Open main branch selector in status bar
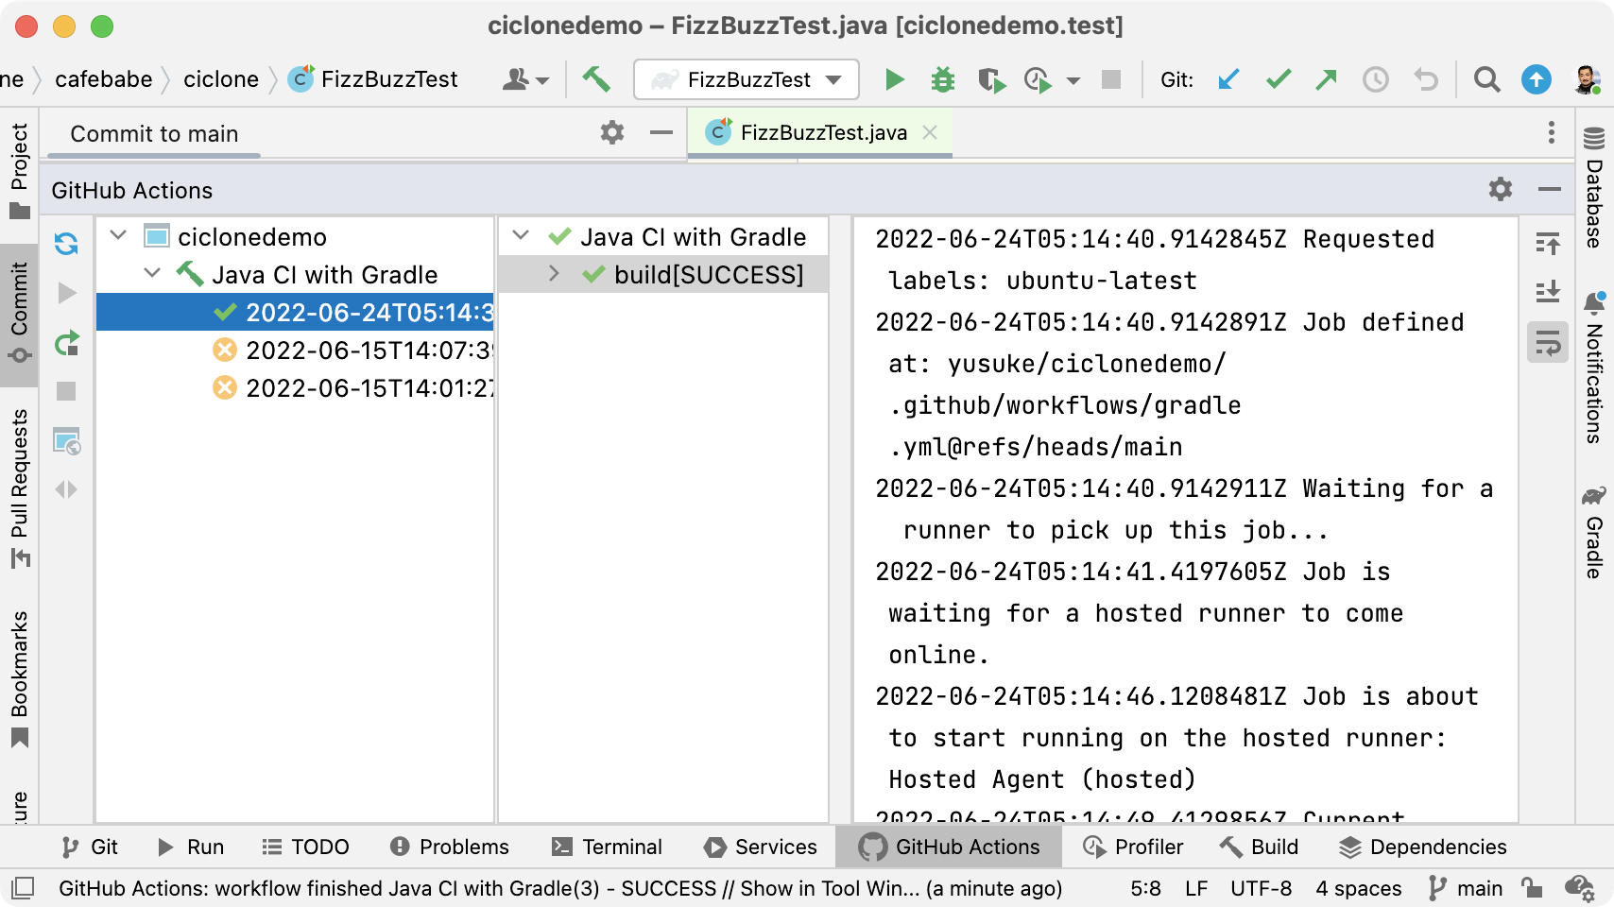The image size is (1614, 907). (x=1467, y=888)
